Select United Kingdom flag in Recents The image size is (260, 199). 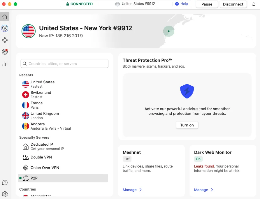point(26,116)
